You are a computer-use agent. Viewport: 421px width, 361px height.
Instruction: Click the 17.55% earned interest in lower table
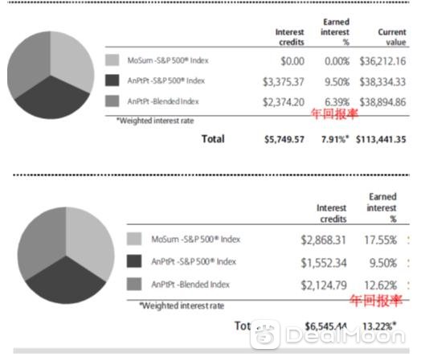(x=380, y=240)
